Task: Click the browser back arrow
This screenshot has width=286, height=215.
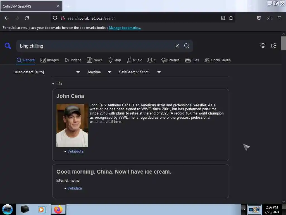Action: point(7,18)
